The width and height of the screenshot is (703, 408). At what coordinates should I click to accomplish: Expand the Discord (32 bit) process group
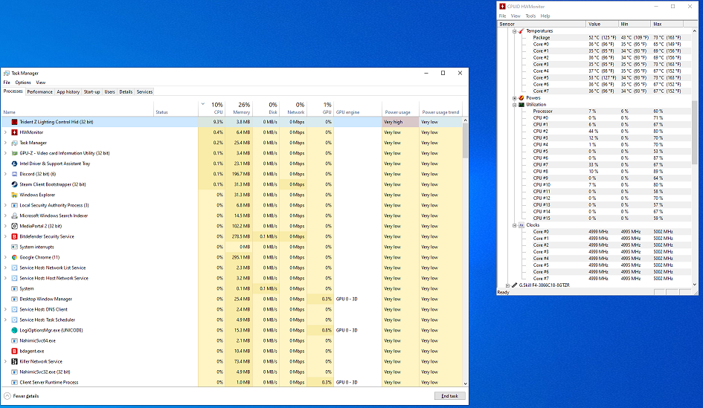(x=5, y=174)
